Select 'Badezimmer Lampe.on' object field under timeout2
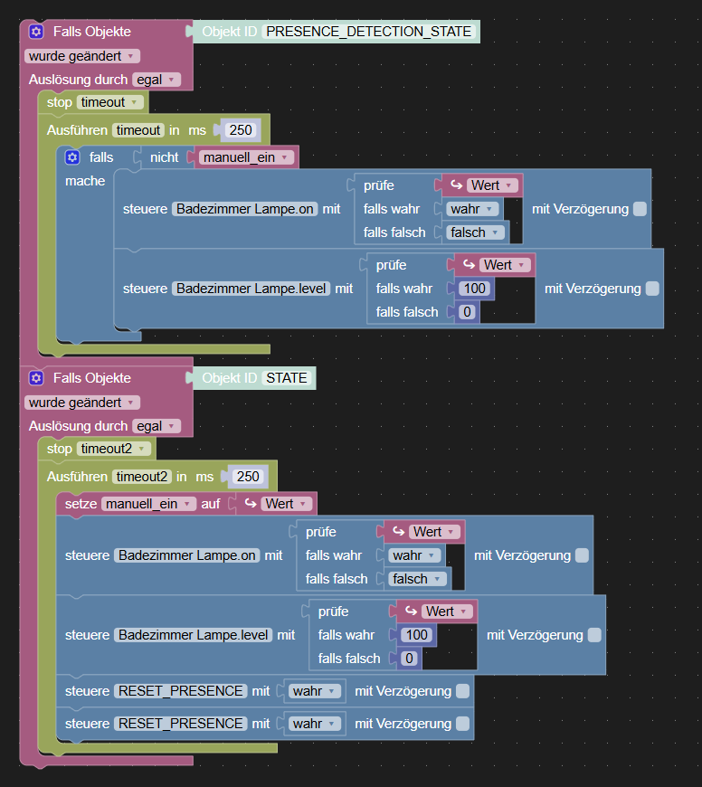This screenshot has width=702, height=787. click(x=187, y=555)
